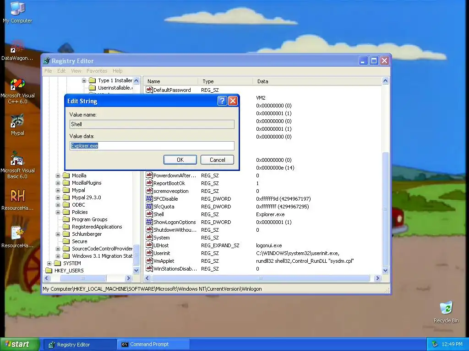This screenshot has height=351, width=469.
Task: Open the Help menu
Action: [x=118, y=71]
